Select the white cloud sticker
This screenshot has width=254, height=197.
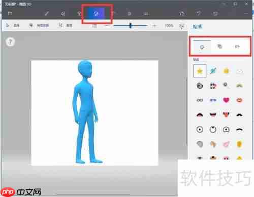pyautogui.click(x=239, y=71)
